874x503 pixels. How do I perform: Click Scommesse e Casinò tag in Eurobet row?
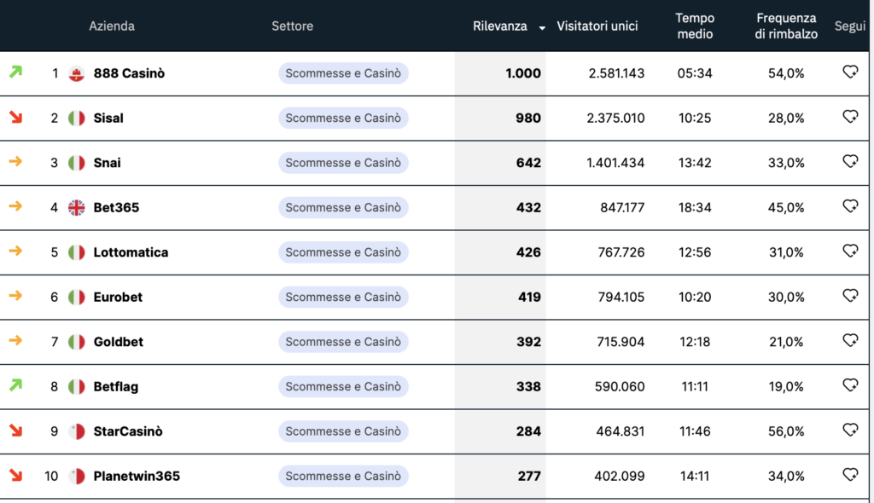(x=343, y=297)
